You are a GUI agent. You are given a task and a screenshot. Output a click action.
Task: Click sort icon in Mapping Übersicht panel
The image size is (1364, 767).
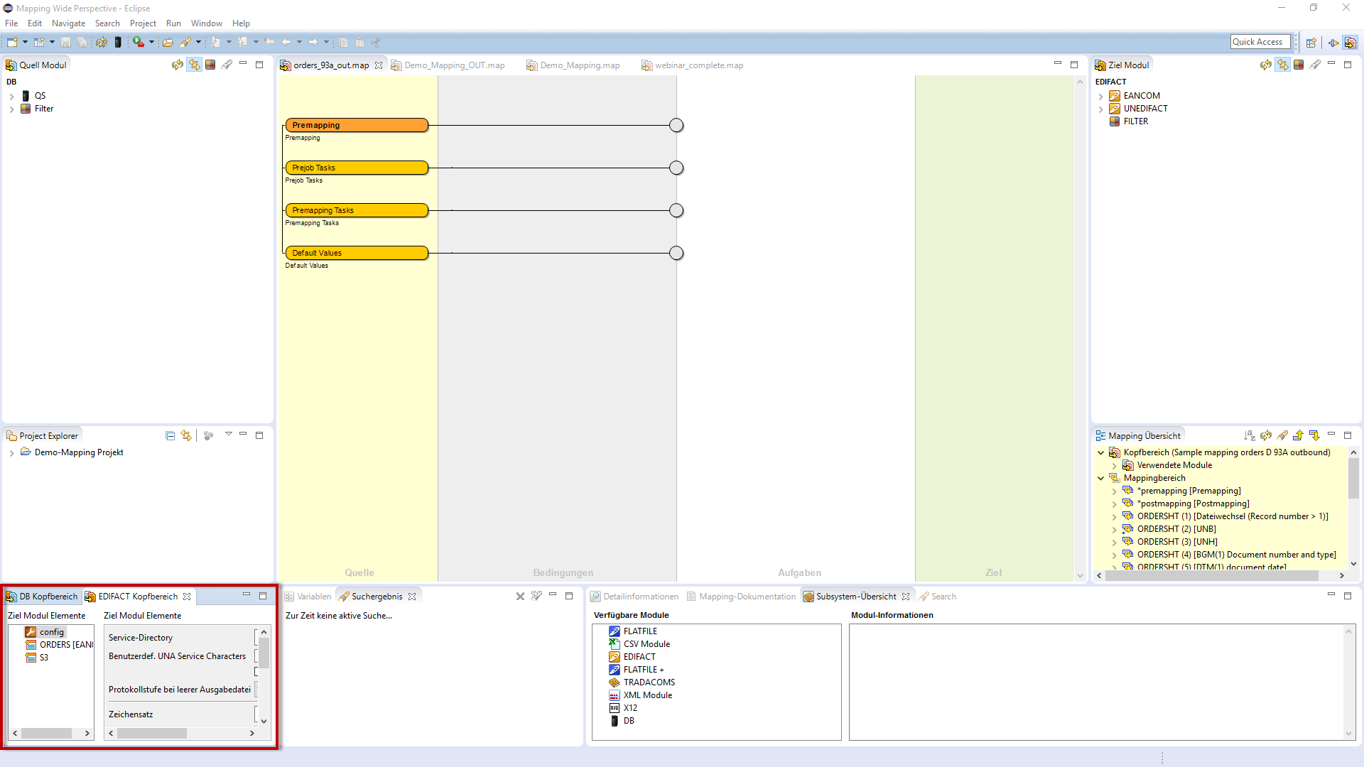pos(1249,436)
